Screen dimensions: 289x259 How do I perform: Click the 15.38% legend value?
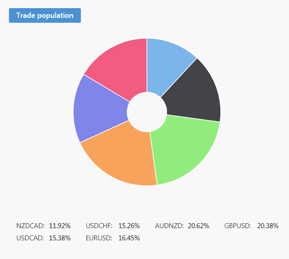click(x=60, y=238)
